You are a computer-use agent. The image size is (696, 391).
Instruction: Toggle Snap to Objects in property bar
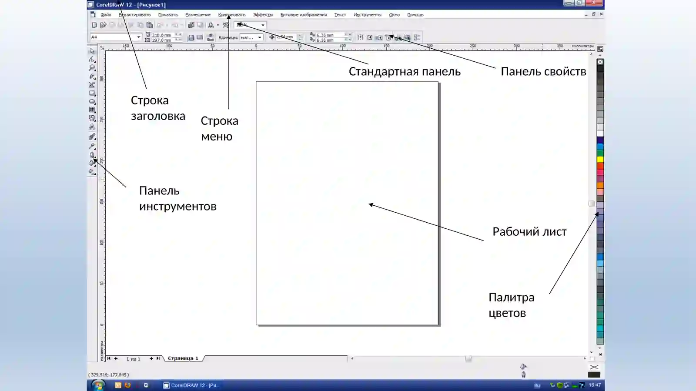[x=379, y=37]
